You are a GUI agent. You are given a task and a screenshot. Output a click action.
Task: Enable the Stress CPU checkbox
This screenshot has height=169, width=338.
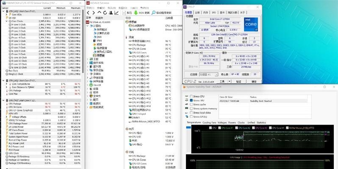[x=191, y=96]
